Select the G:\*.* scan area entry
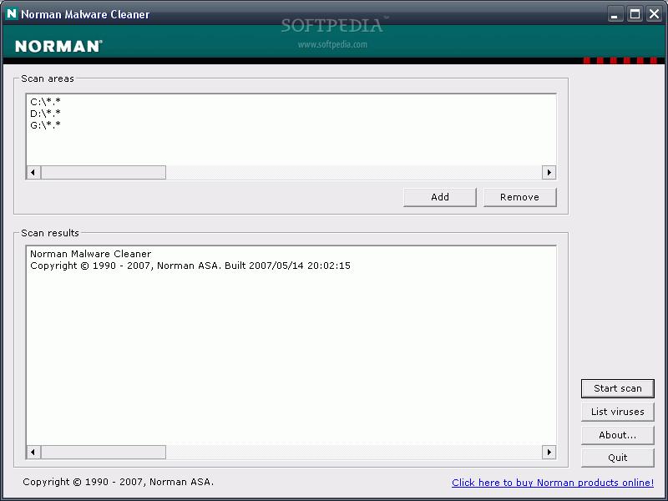668x501 pixels. [45, 125]
